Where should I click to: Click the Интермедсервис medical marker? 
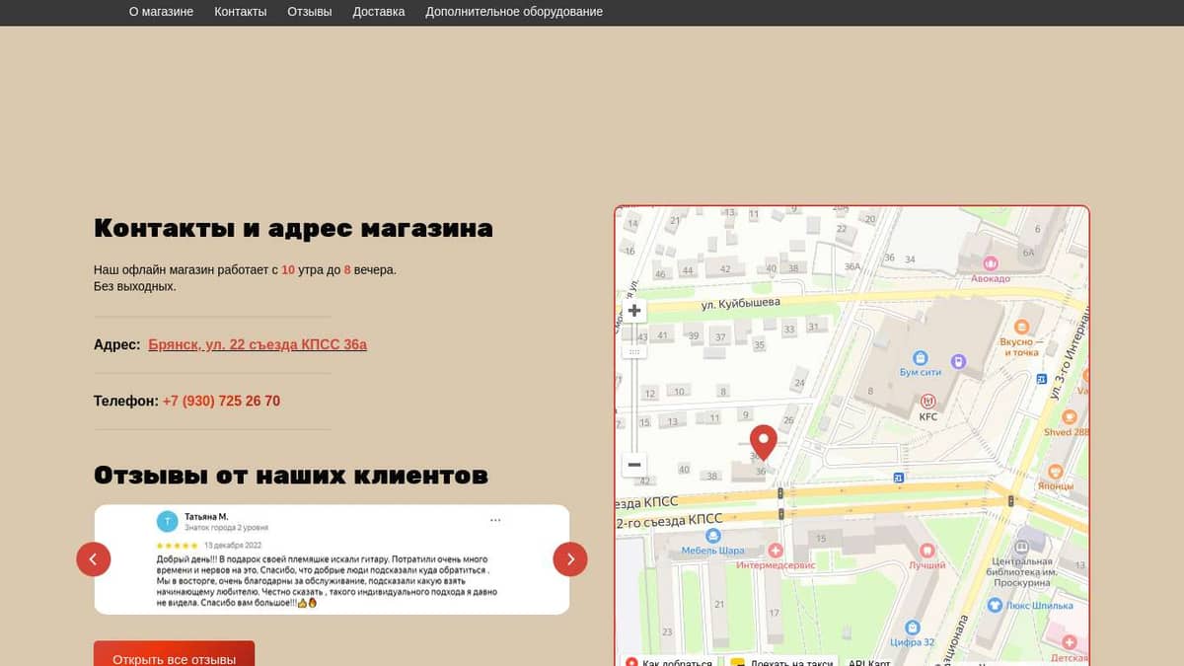(776, 550)
